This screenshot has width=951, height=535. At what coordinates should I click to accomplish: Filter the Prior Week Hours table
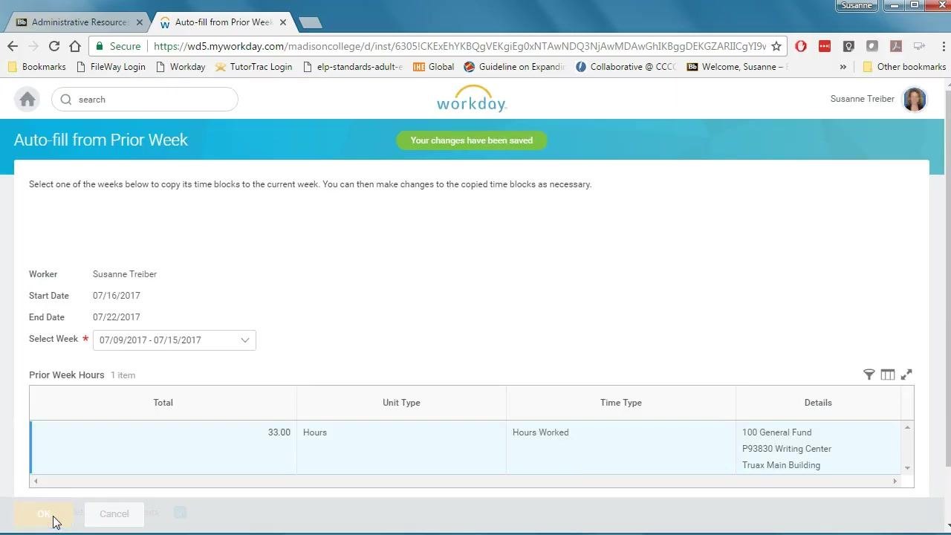869,374
